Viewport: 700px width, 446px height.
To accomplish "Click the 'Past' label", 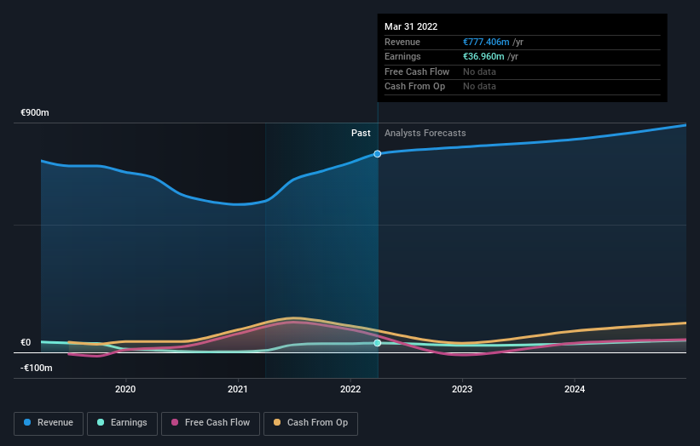I will [x=361, y=134].
